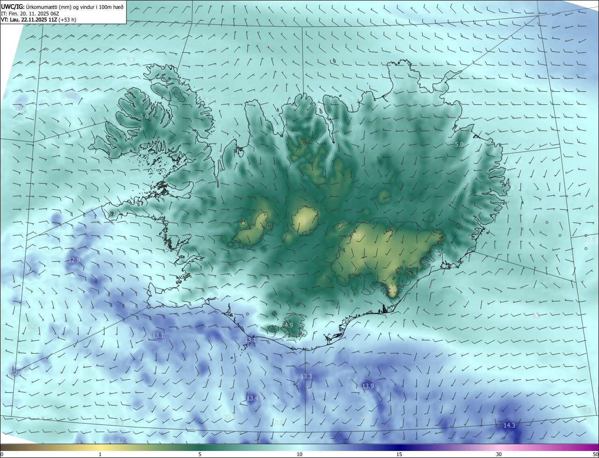The width and height of the screenshot is (599, 458).
Task: Click the 9.2 value label
Action: pyautogui.click(x=31, y=326)
